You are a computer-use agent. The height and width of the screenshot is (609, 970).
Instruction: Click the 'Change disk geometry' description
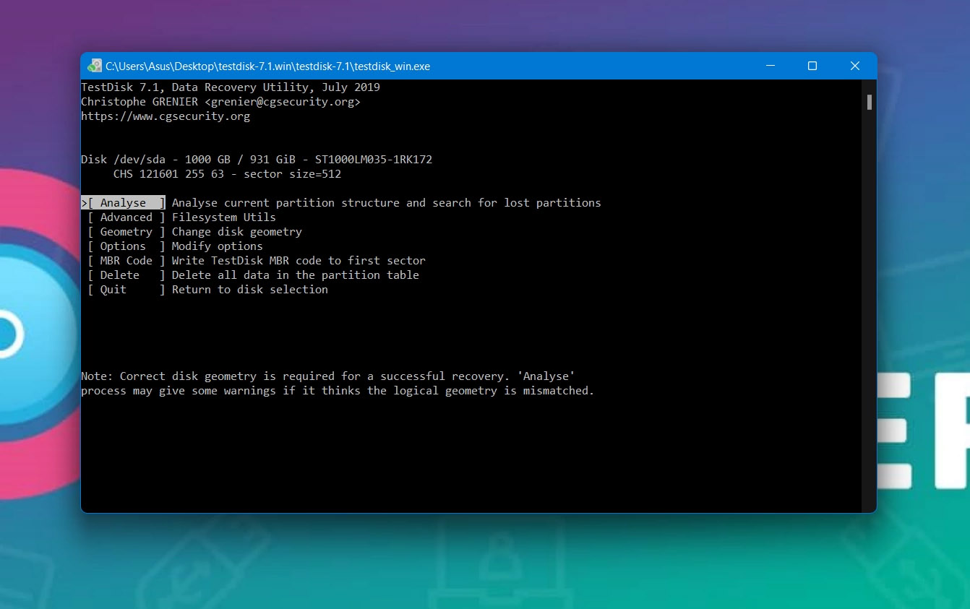(237, 232)
